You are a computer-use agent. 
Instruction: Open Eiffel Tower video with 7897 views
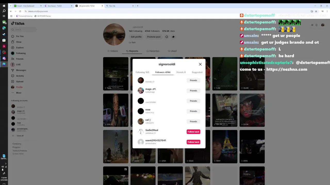click(x=225, y=147)
